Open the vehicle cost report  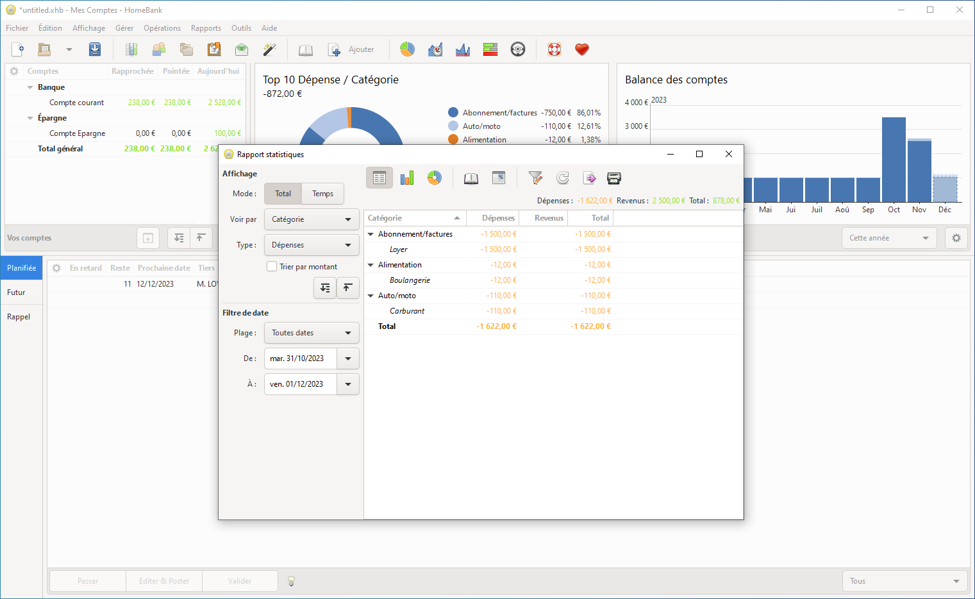click(x=518, y=49)
